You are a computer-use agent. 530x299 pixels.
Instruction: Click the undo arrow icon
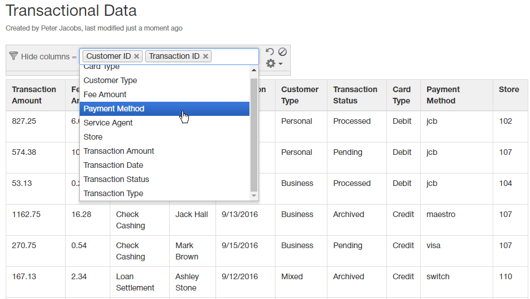[x=270, y=52]
